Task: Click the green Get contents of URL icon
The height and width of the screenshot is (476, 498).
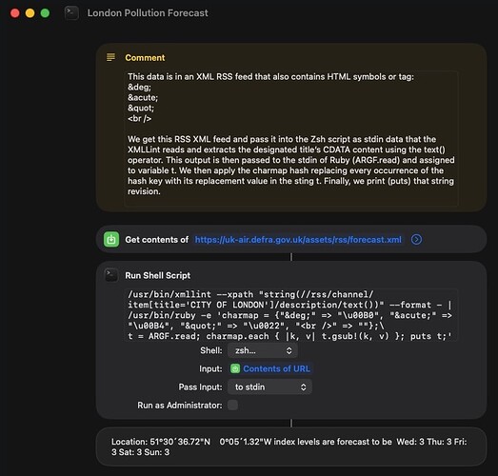Action: 111,240
